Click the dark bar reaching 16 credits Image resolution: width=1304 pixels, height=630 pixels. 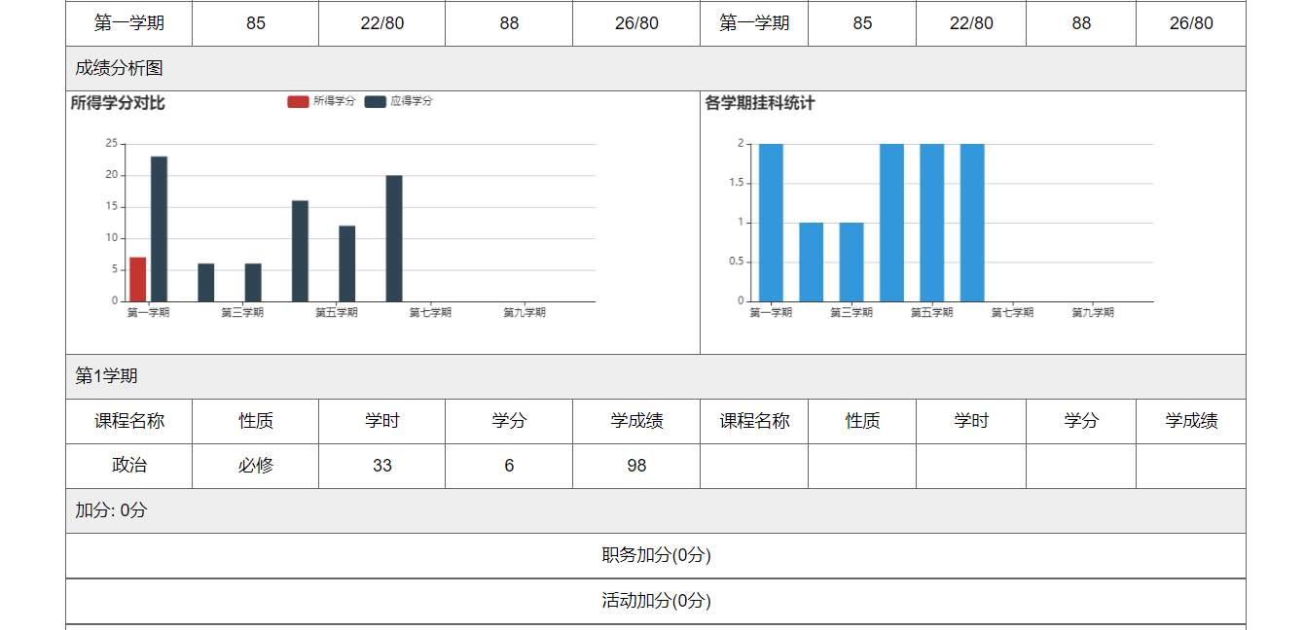300,251
